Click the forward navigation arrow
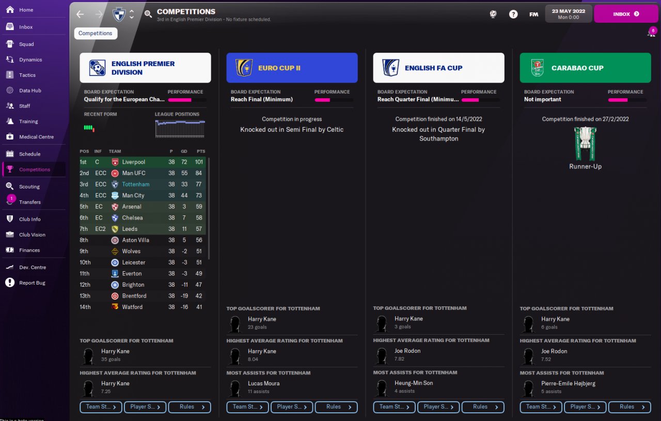 point(99,14)
